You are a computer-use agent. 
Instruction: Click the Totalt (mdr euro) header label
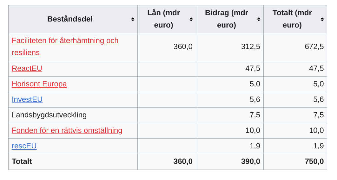pos(292,19)
